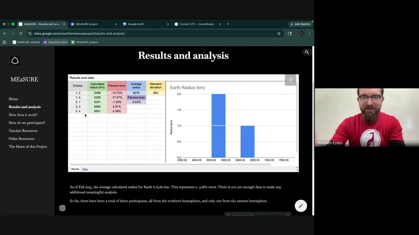Viewport: 419px width, 235px height.
Task: Close the Google Earth tab
Action: [168, 24]
